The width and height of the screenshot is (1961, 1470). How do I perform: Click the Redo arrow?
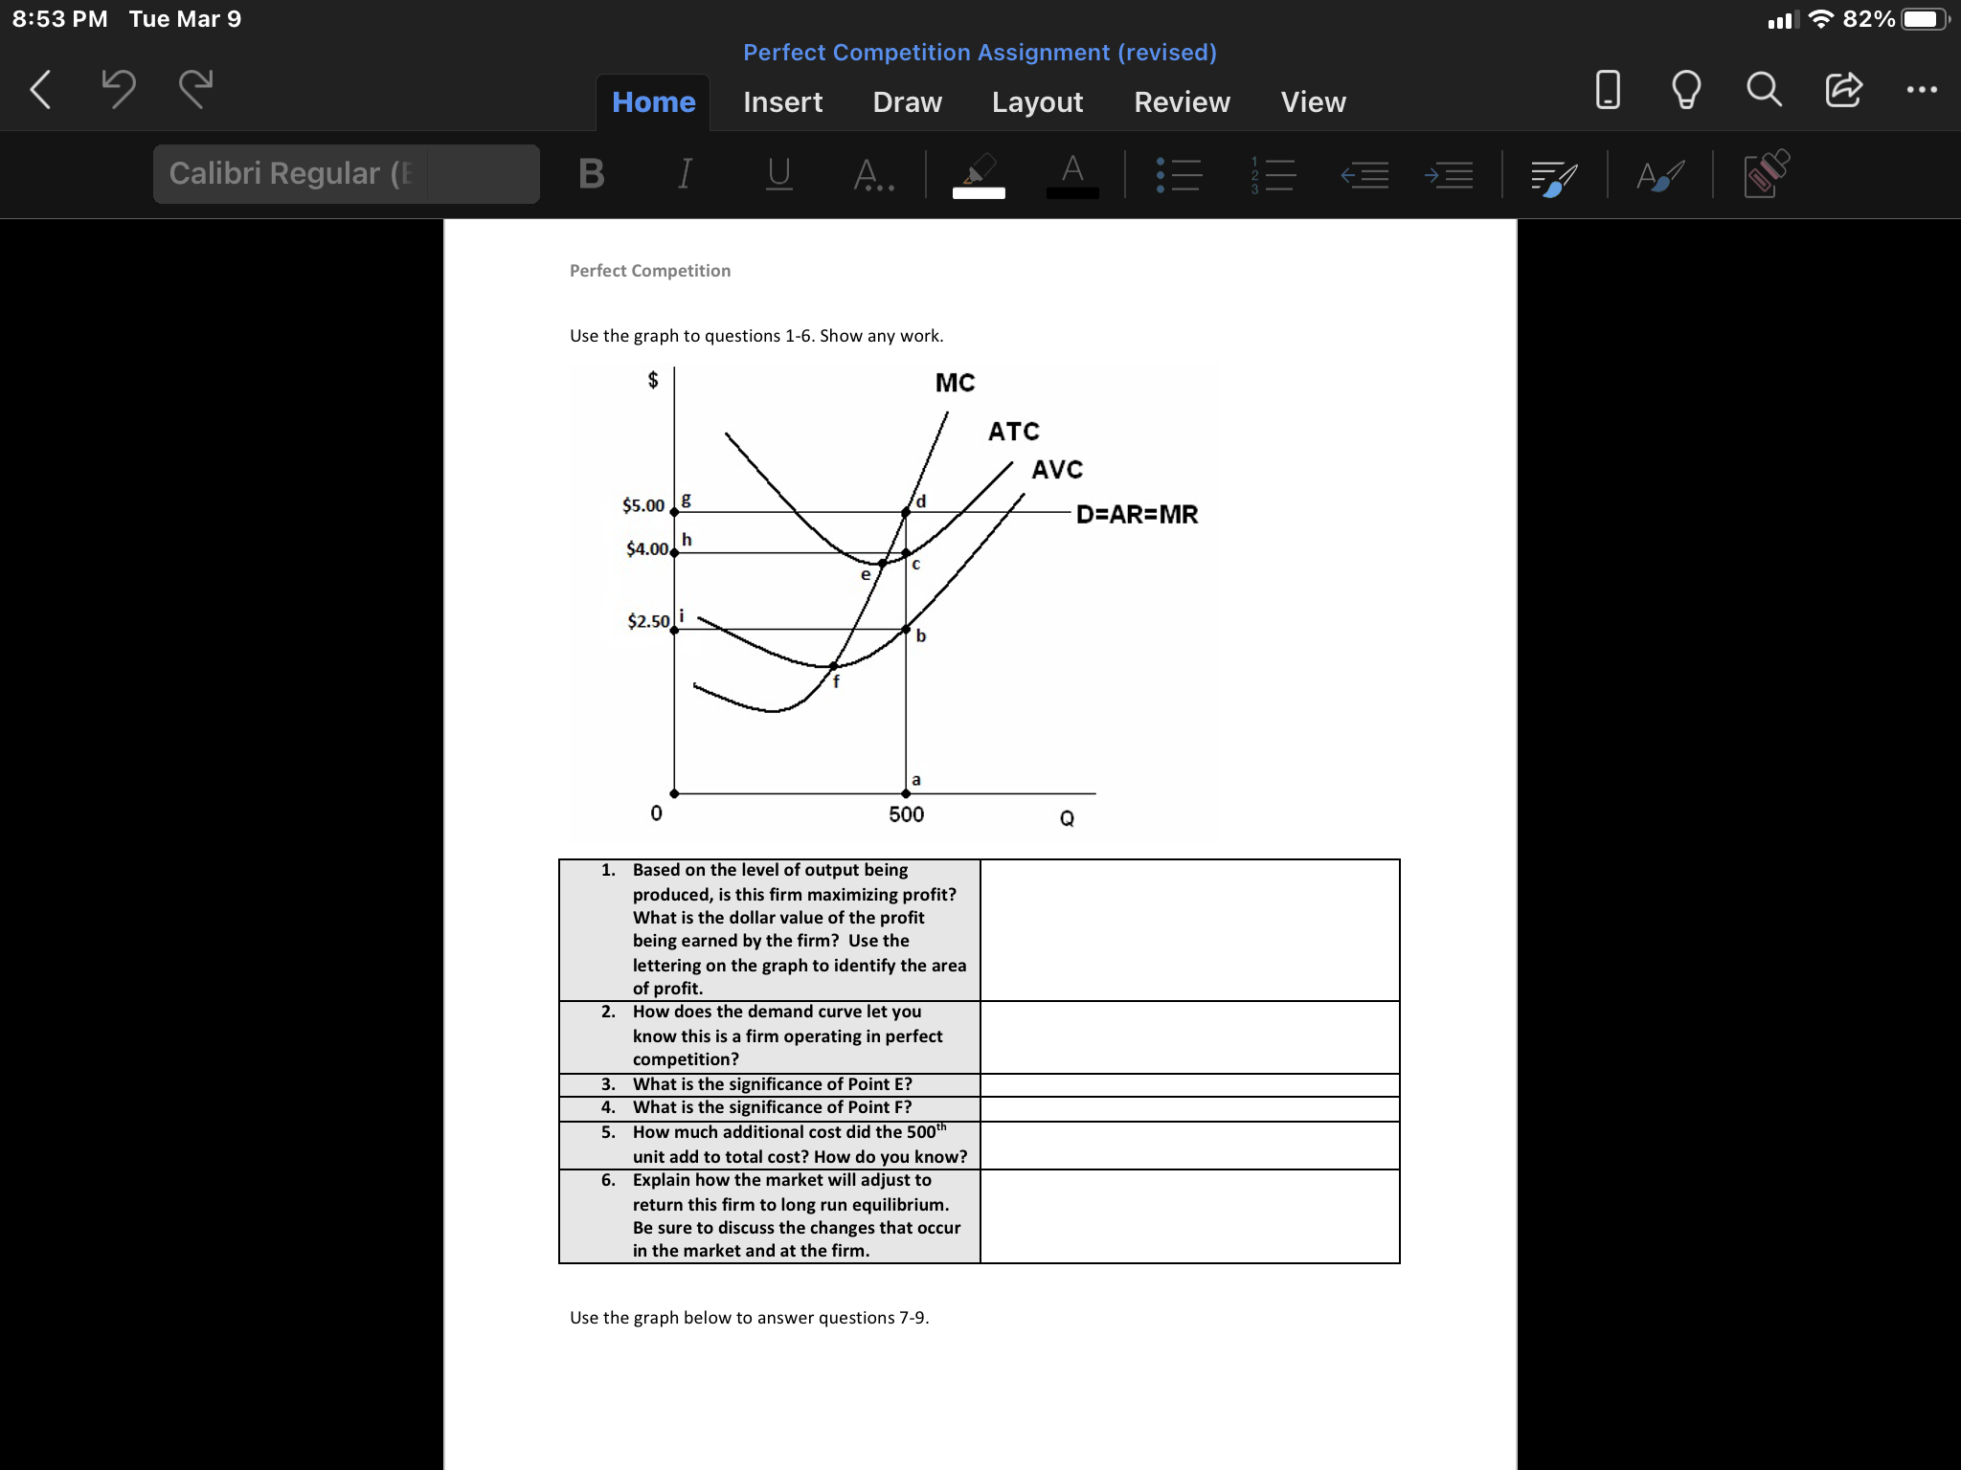[x=194, y=89]
